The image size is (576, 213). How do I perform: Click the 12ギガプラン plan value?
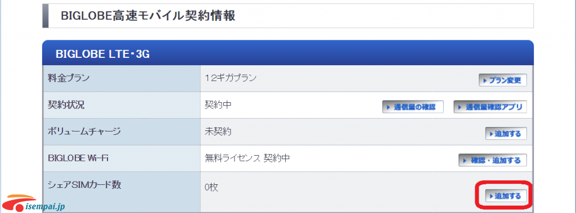point(230,78)
